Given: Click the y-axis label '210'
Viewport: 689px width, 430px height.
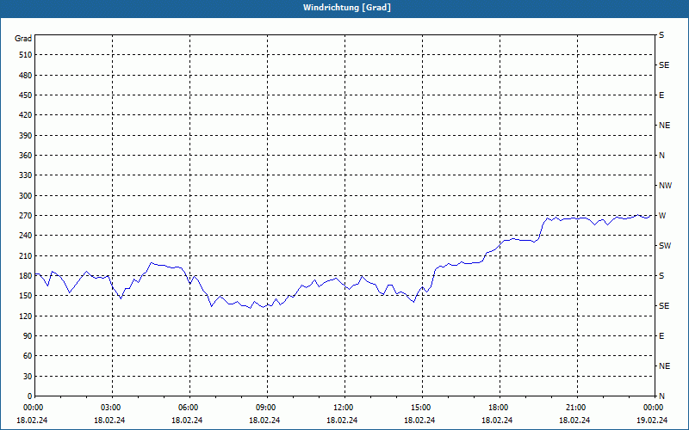Looking at the screenshot, I should [x=26, y=255].
